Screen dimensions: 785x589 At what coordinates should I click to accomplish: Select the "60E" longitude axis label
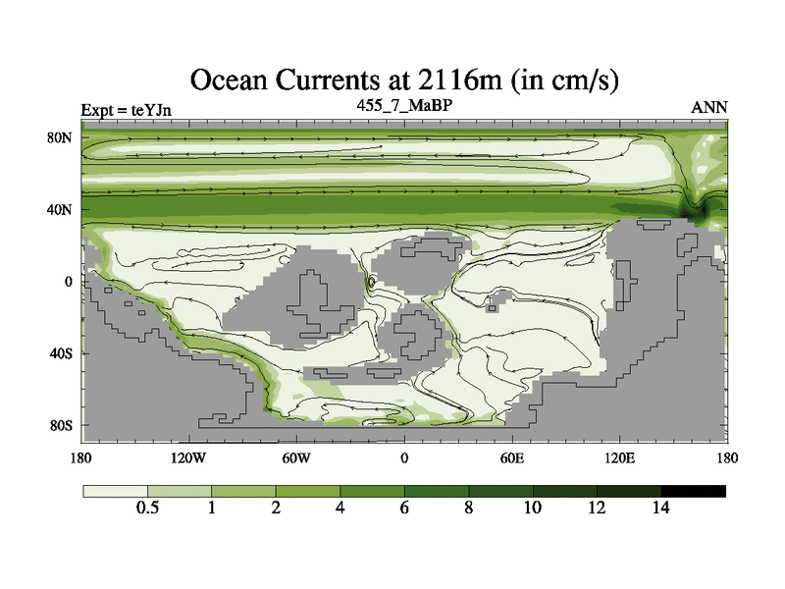(x=511, y=458)
